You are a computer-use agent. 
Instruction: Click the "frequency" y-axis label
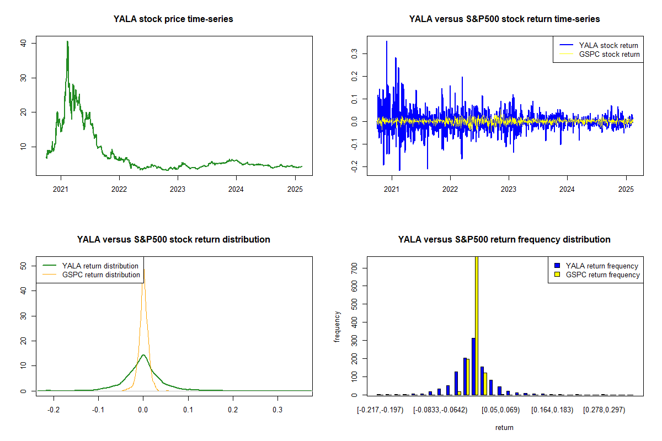pos(337,327)
